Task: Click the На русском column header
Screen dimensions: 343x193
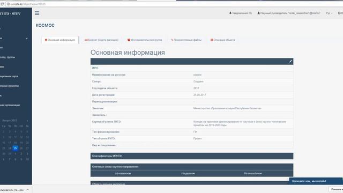Action: [x=188, y=174]
